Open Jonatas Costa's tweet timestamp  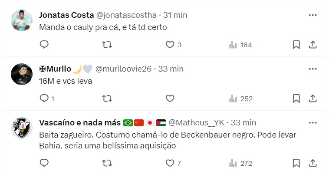(x=175, y=15)
